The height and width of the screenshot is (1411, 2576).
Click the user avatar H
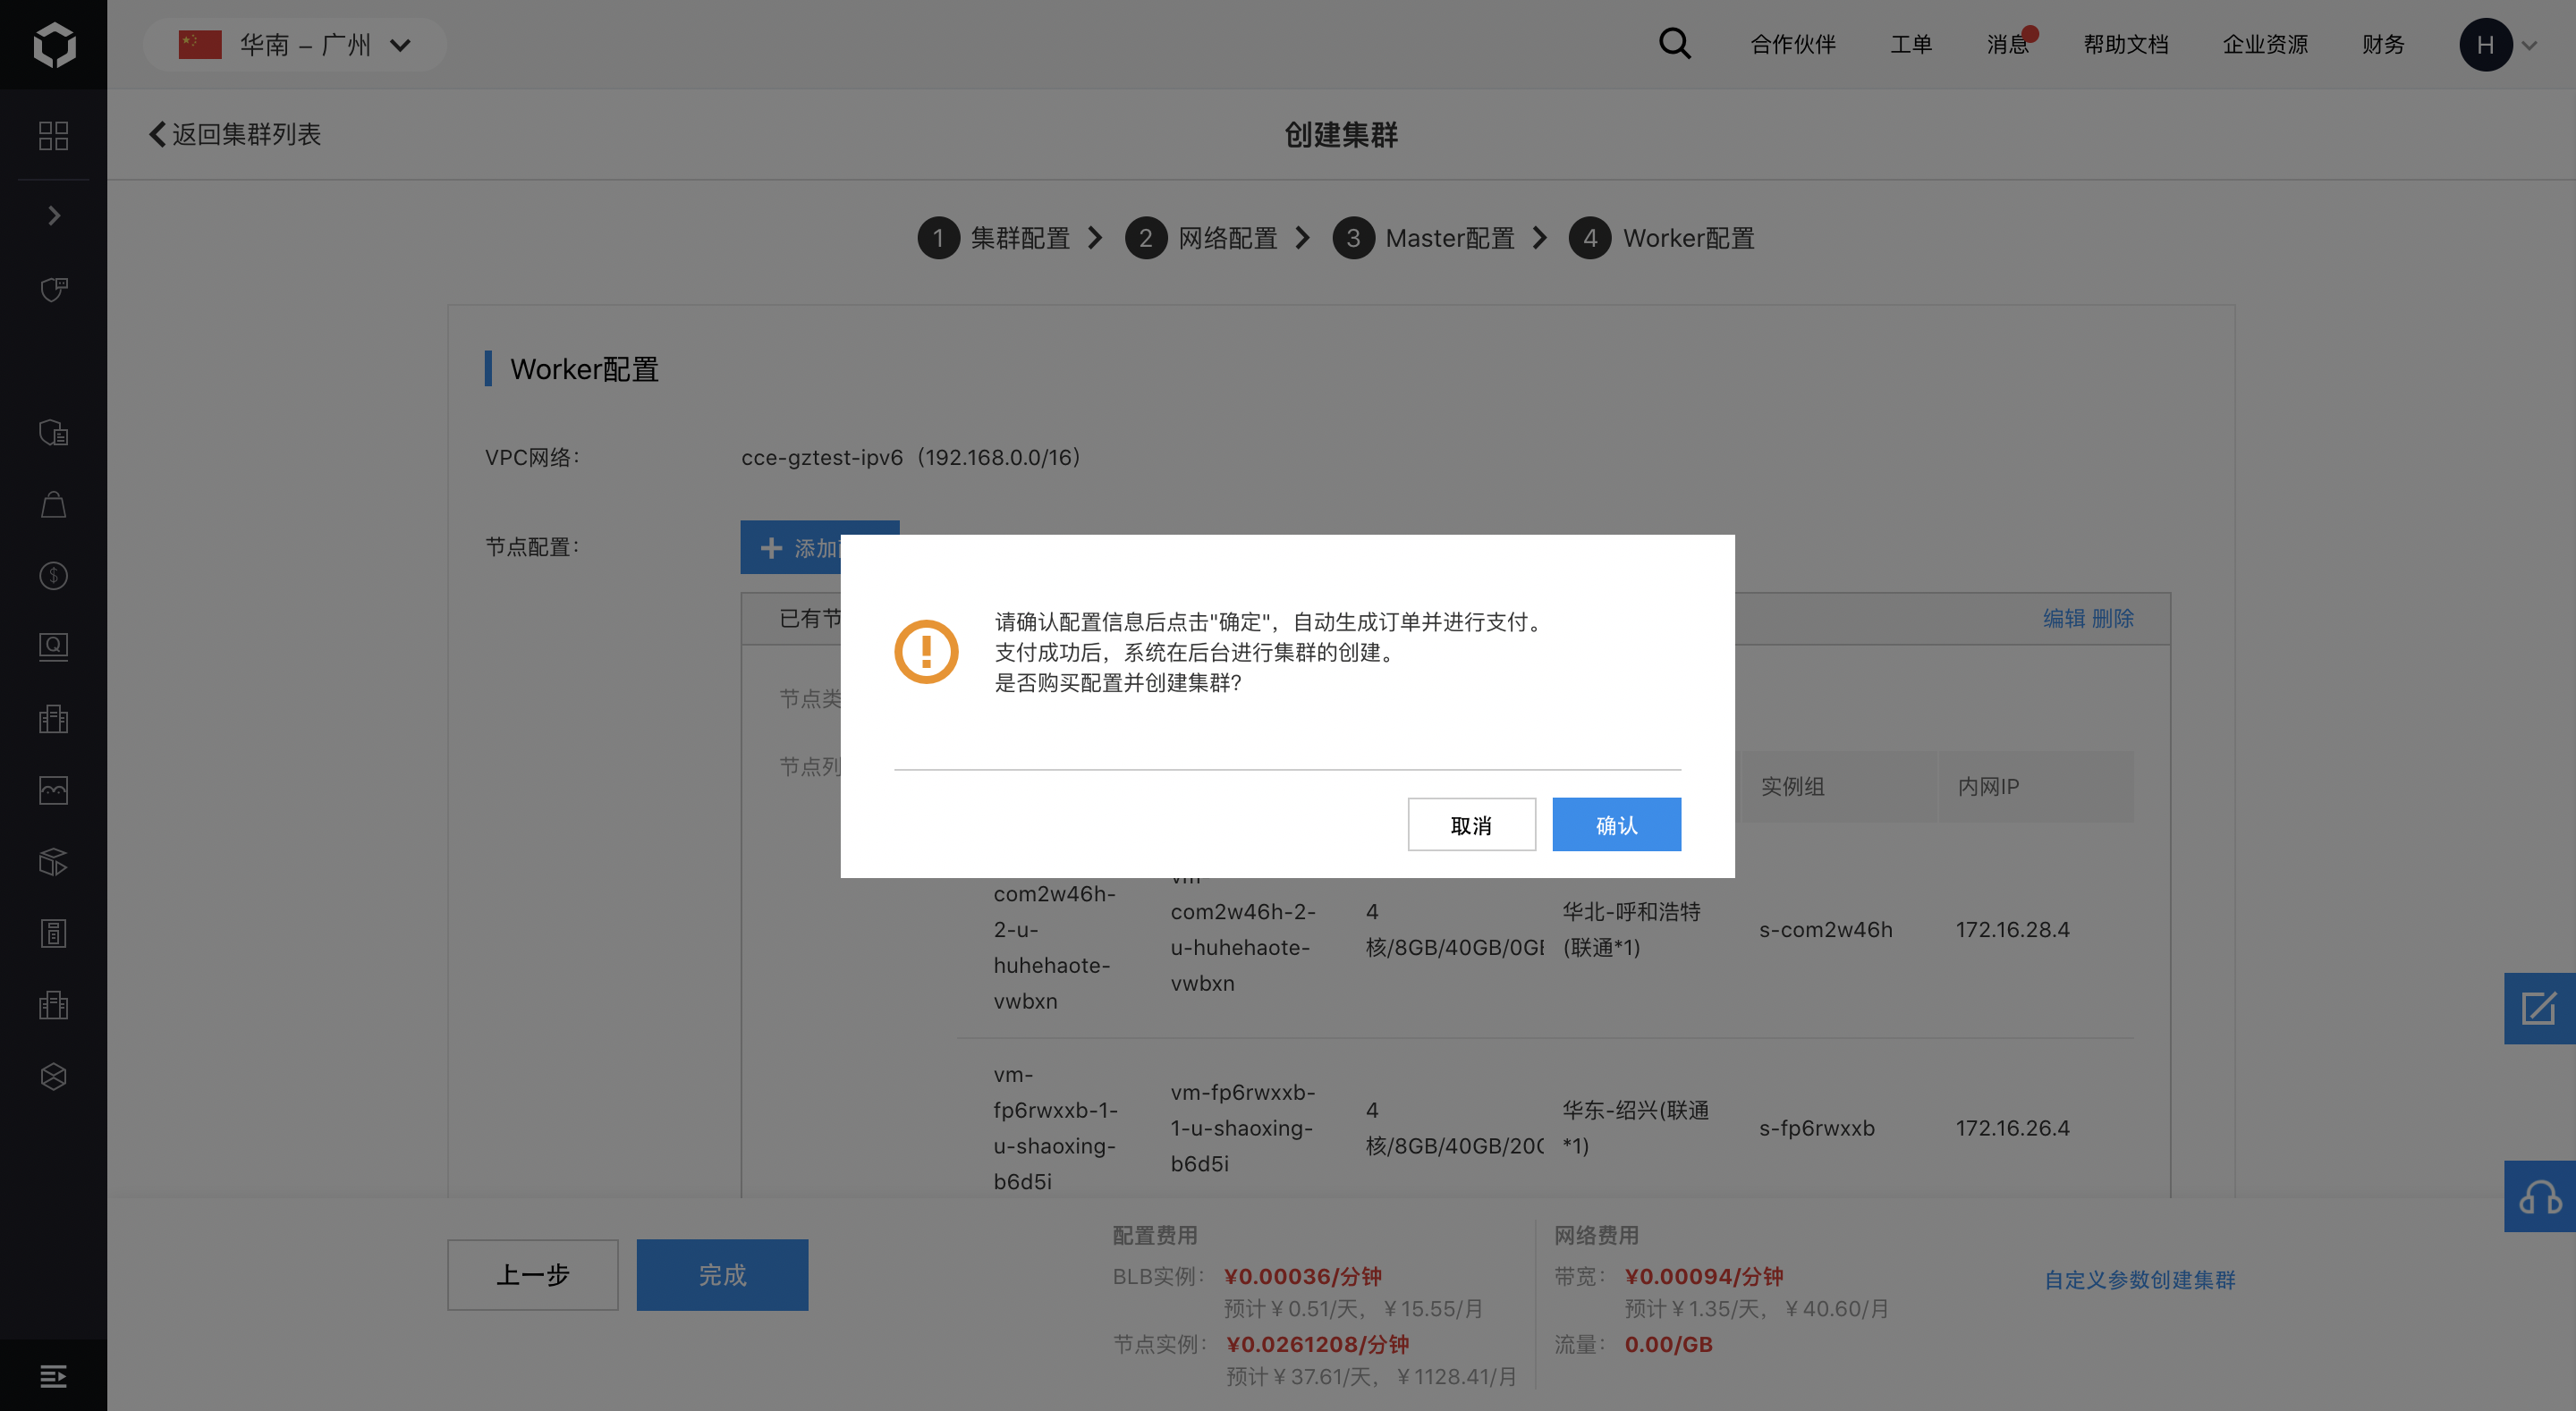click(2486, 44)
